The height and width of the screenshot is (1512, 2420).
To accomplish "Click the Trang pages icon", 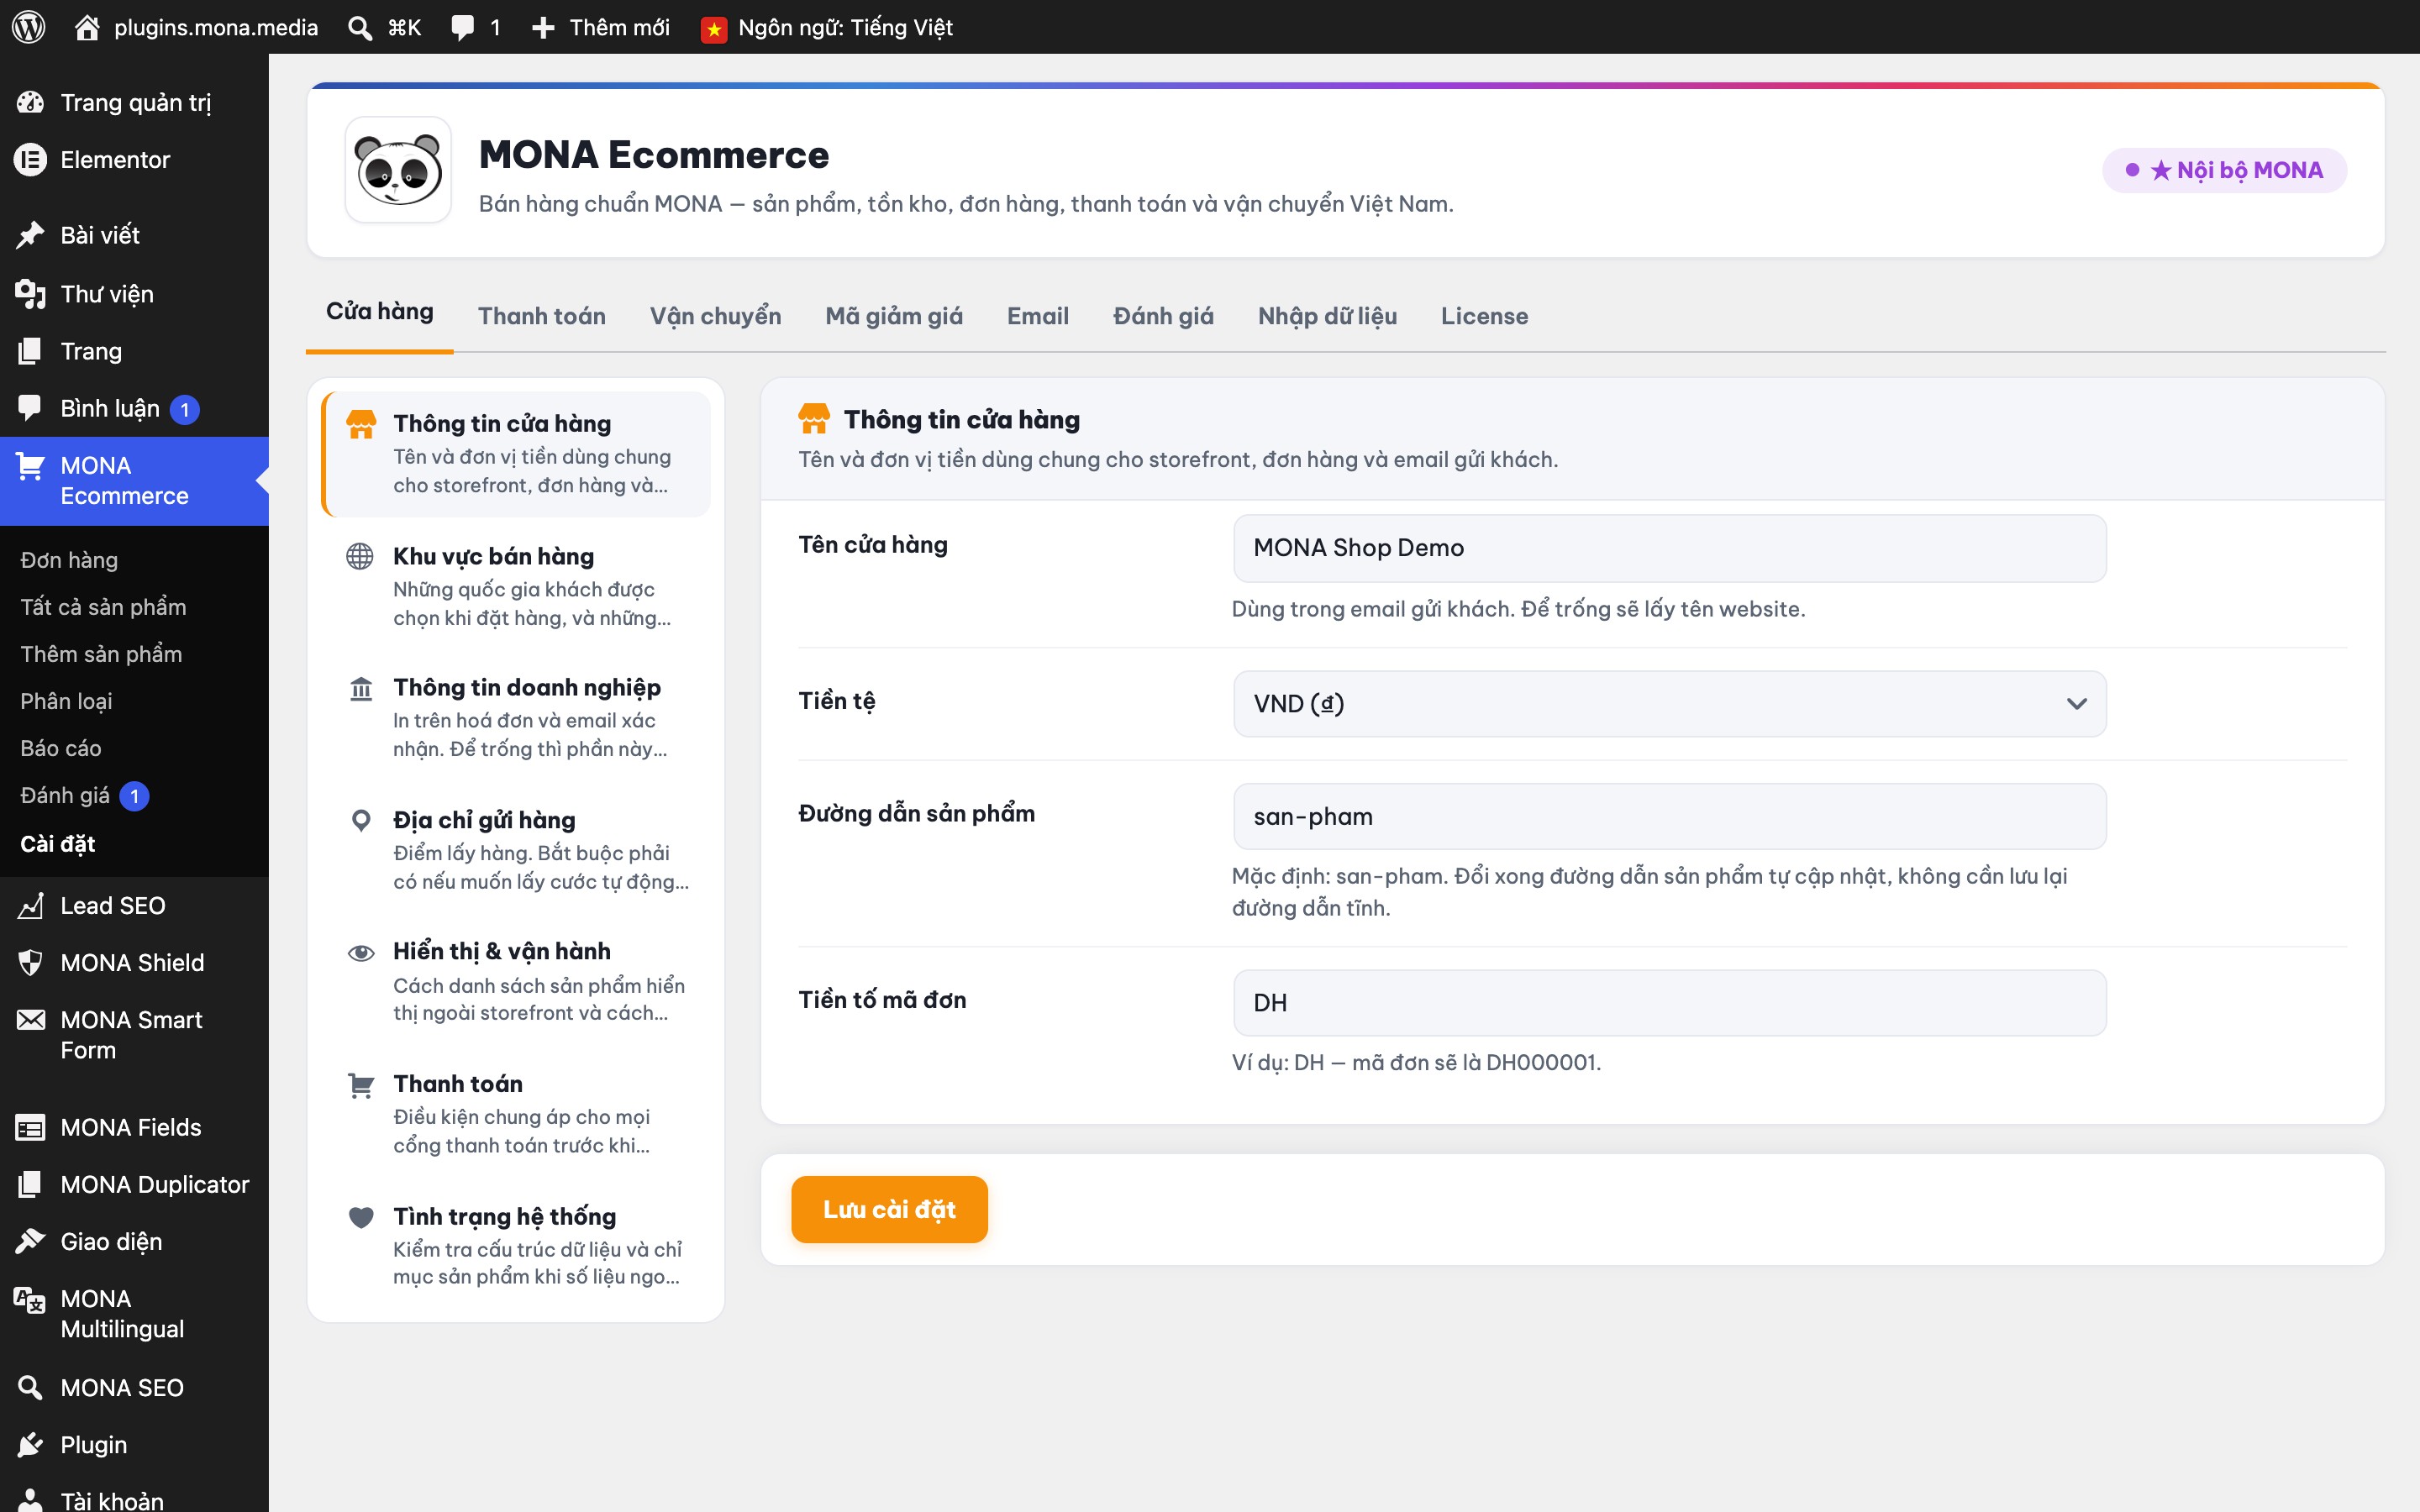I will pyautogui.click(x=30, y=351).
